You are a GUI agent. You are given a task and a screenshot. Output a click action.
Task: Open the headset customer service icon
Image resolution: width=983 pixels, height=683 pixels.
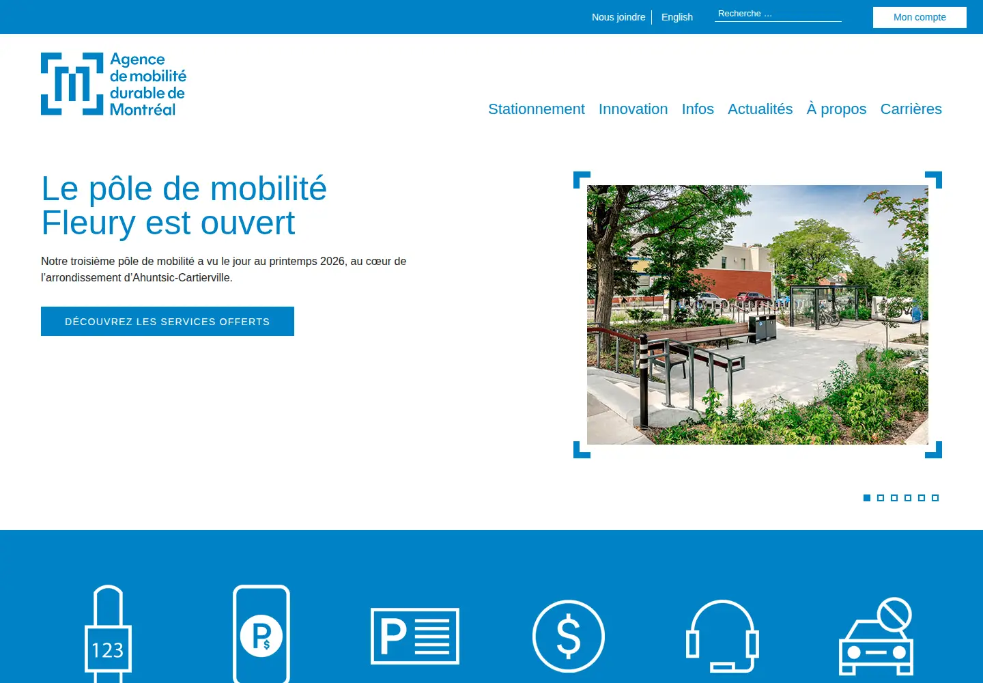tap(722, 636)
